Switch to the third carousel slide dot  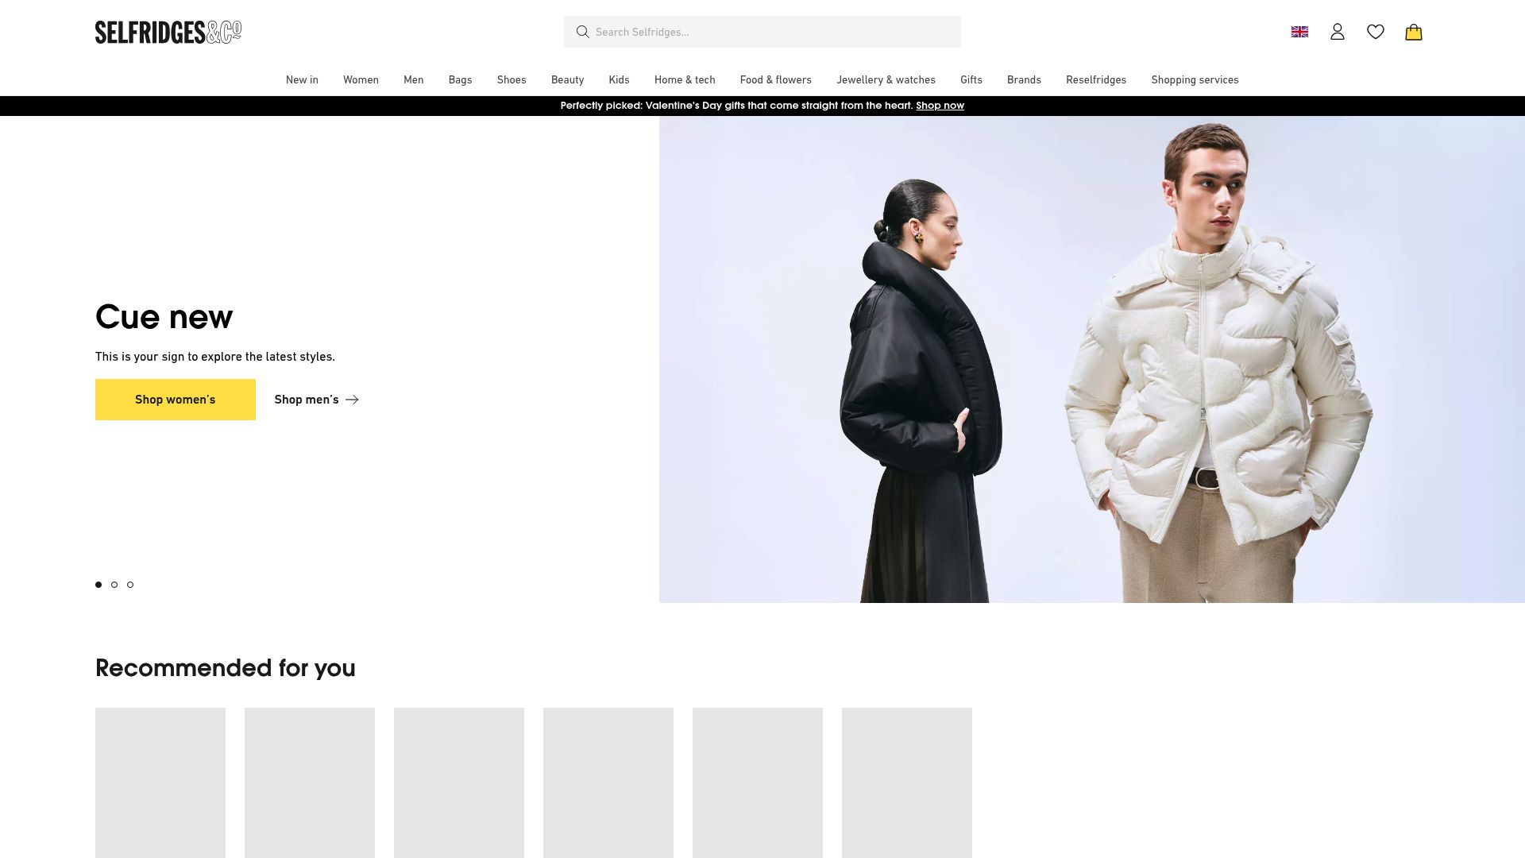130,585
